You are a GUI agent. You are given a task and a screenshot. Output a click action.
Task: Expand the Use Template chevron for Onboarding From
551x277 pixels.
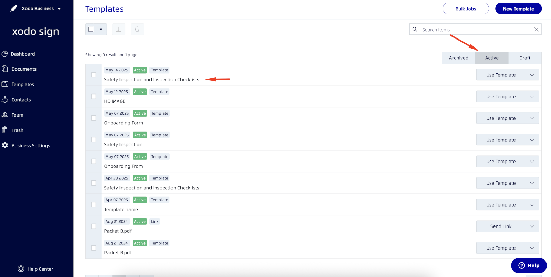532,162
